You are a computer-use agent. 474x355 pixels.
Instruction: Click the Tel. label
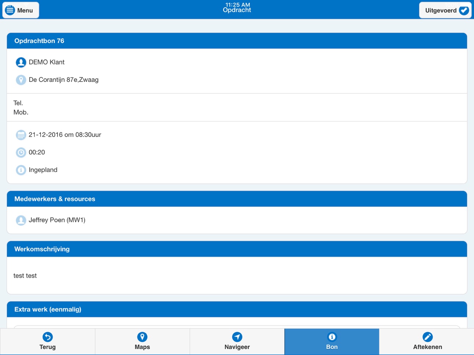[x=18, y=103]
